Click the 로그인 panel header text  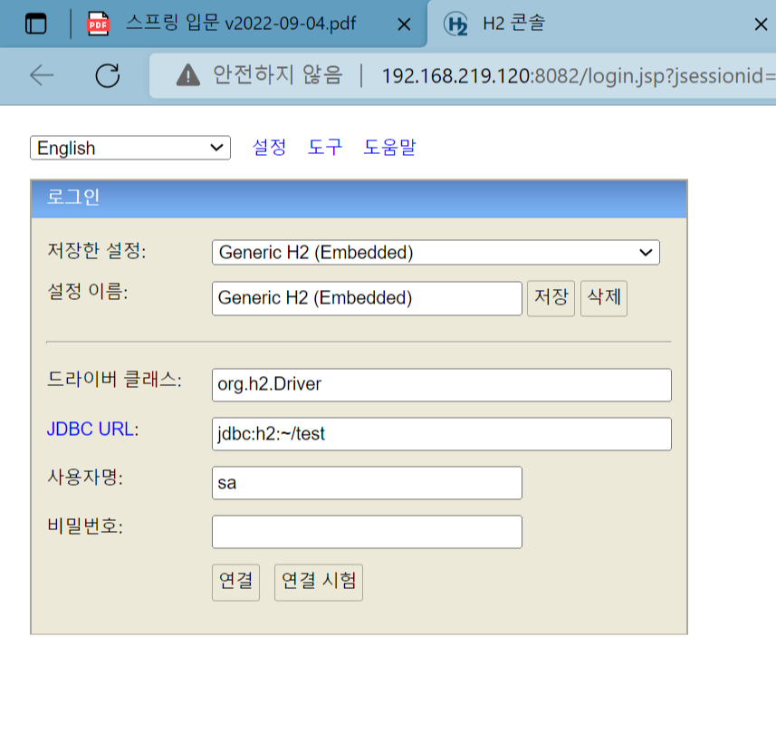click(73, 198)
